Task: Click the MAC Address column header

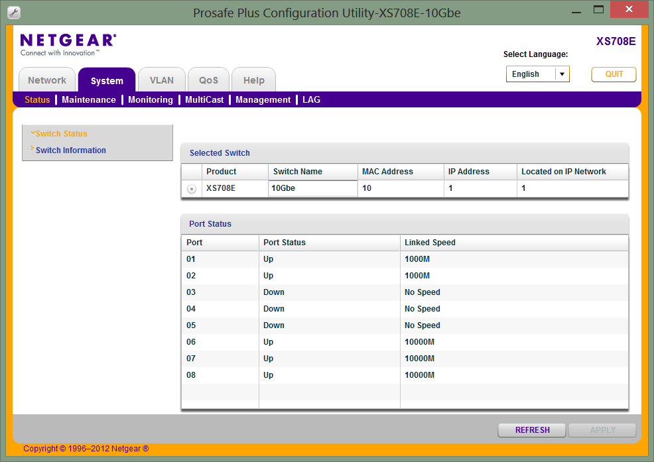Action: coord(401,172)
